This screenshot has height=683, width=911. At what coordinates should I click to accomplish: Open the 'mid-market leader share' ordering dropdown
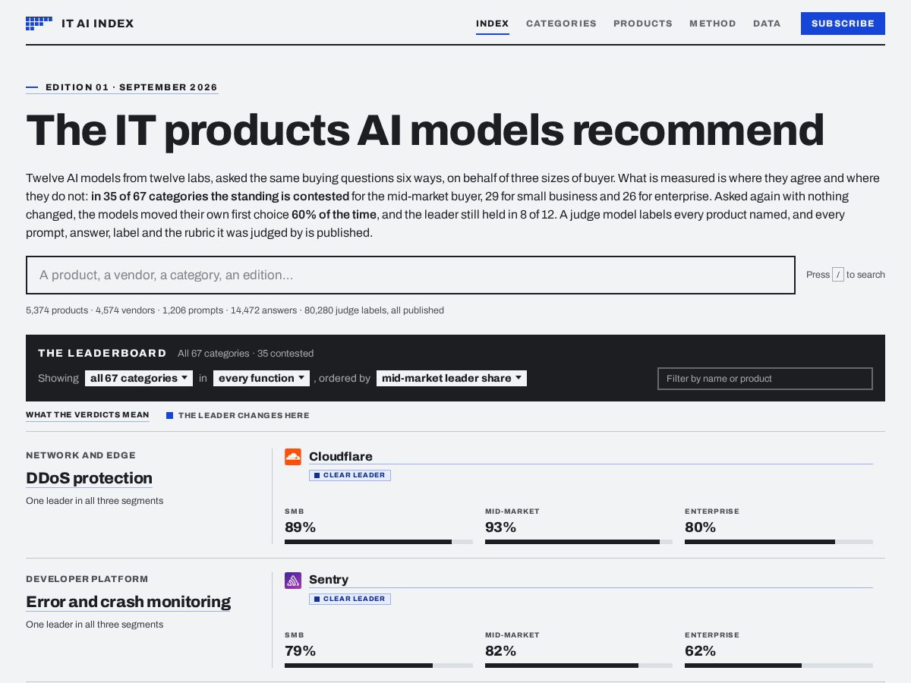click(452, 378)
